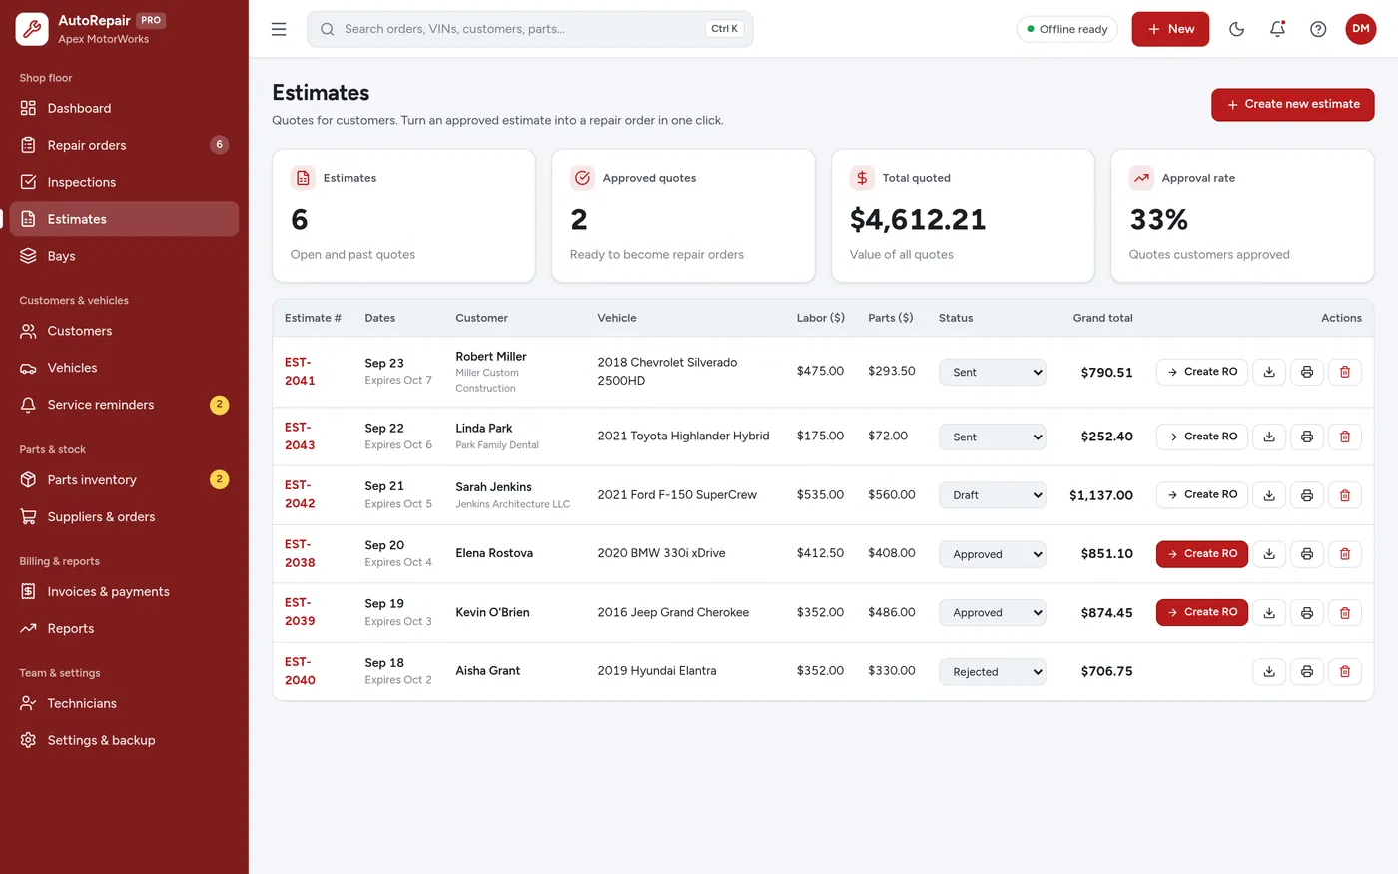Viewport: 1398px width, 874px height.
Task: Download estimate EST-2040
Action: click(x=1269, y=671)
